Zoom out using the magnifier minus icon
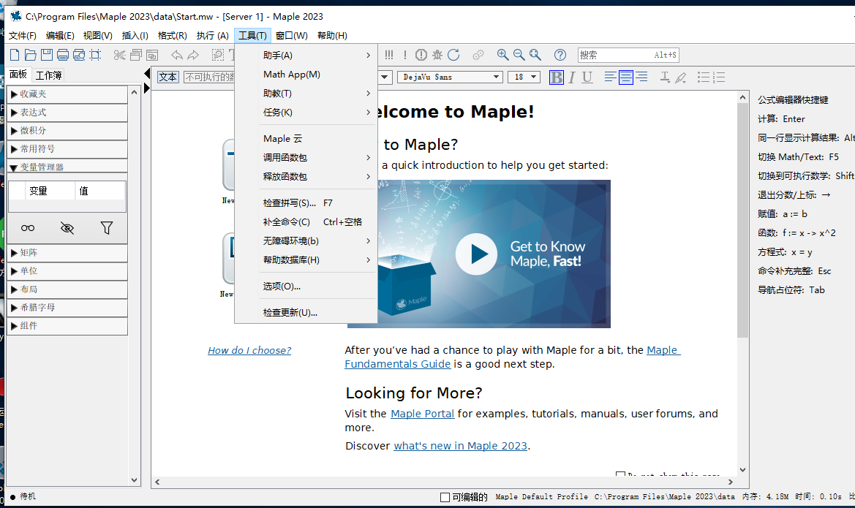The image size is (855, 508). pyautogui.click(x=519, y=55)
